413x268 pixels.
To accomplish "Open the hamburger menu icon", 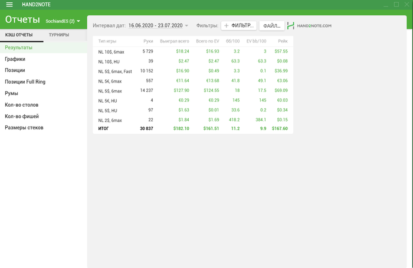I will point(9,5).
